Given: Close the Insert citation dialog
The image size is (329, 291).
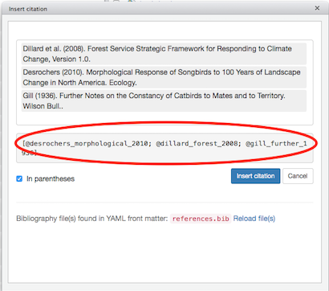Looking at the screenshot, I should 317,8.
